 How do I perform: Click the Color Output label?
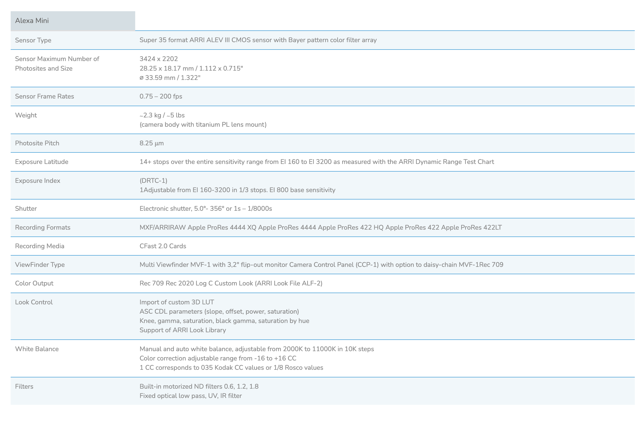click(x=34, y=283)
